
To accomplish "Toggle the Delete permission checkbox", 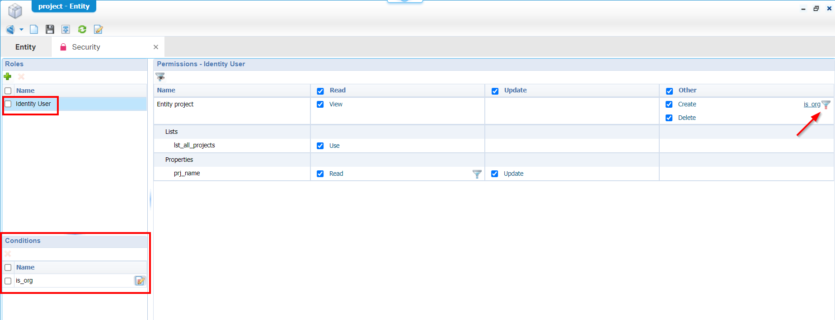I will click(x=669, y=118).
